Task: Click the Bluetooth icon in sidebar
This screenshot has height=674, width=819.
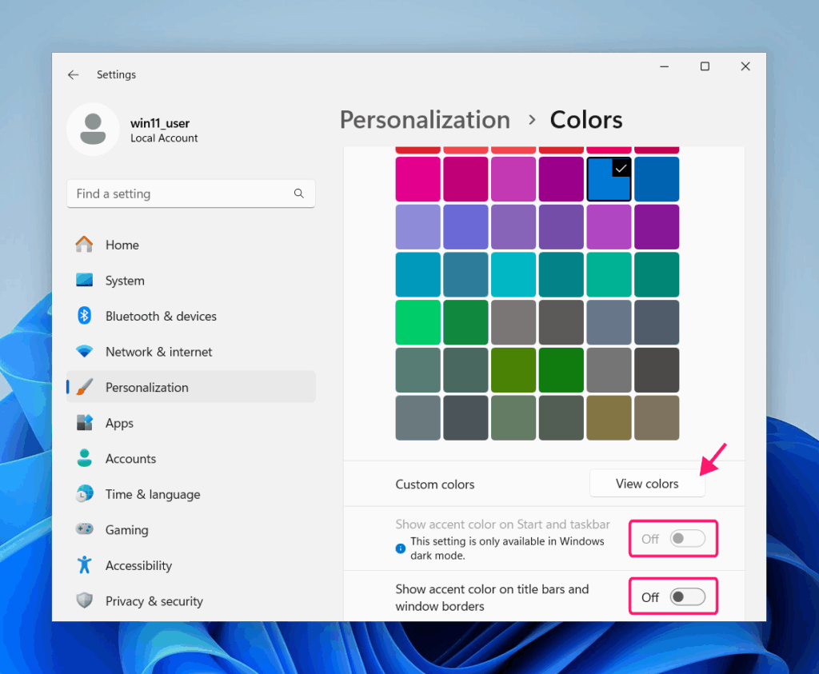Action: point(84,315)
